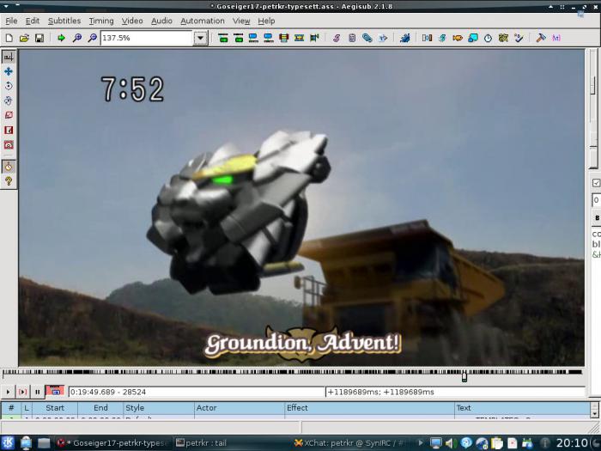Click the subtitle offset time field
Viewport: 601px width, 451px height.
(455, 392)
